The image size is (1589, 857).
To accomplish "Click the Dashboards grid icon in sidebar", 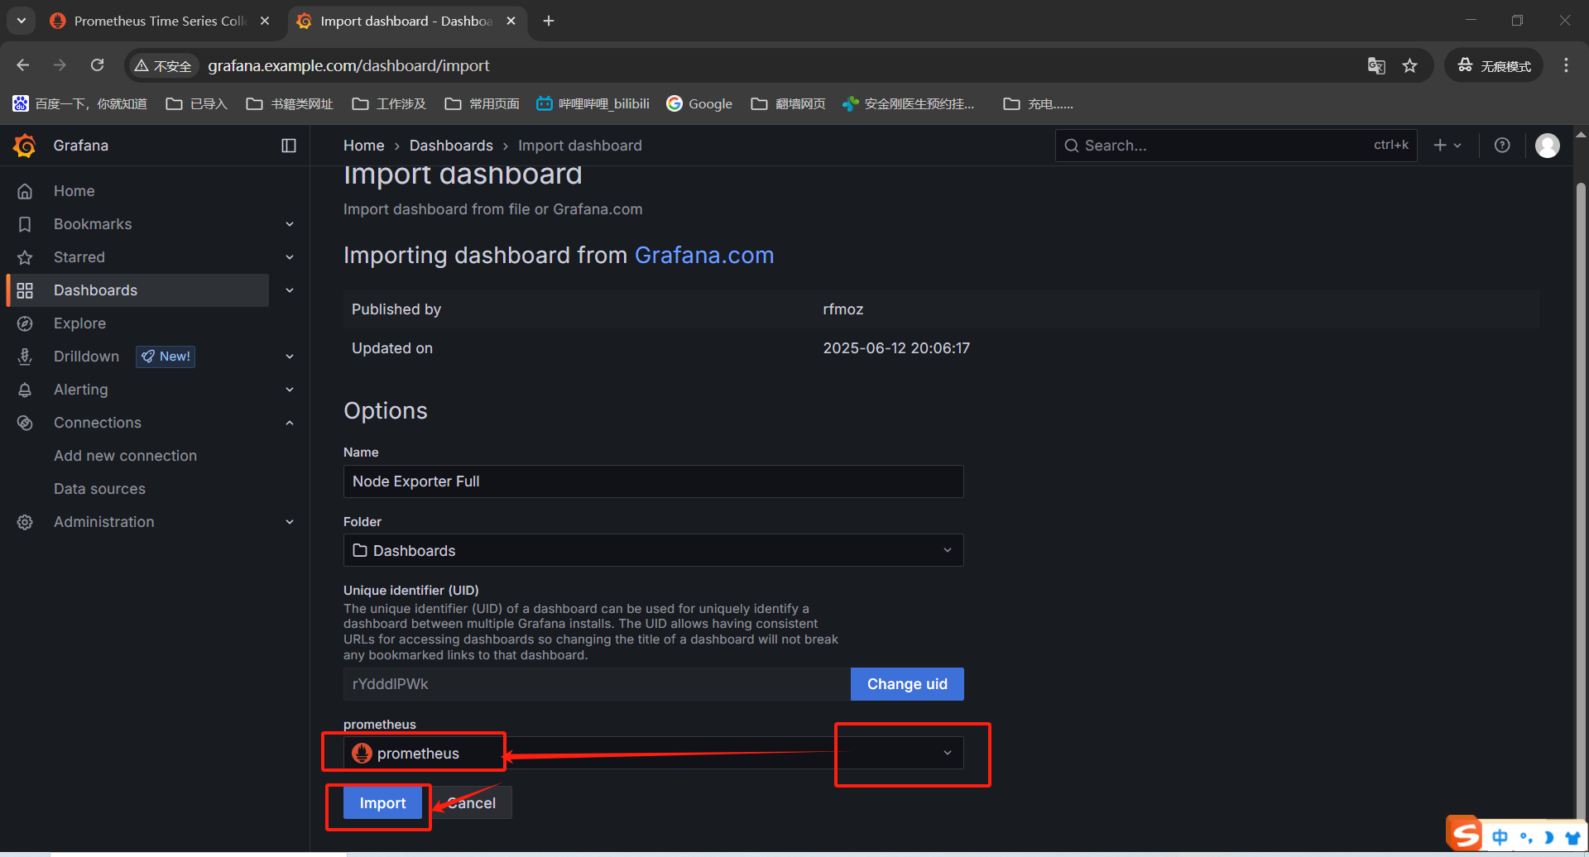I will (x=25, y=290).
